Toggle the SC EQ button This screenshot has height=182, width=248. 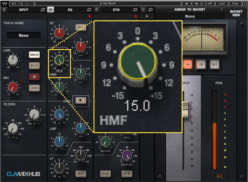coord(105,174)
